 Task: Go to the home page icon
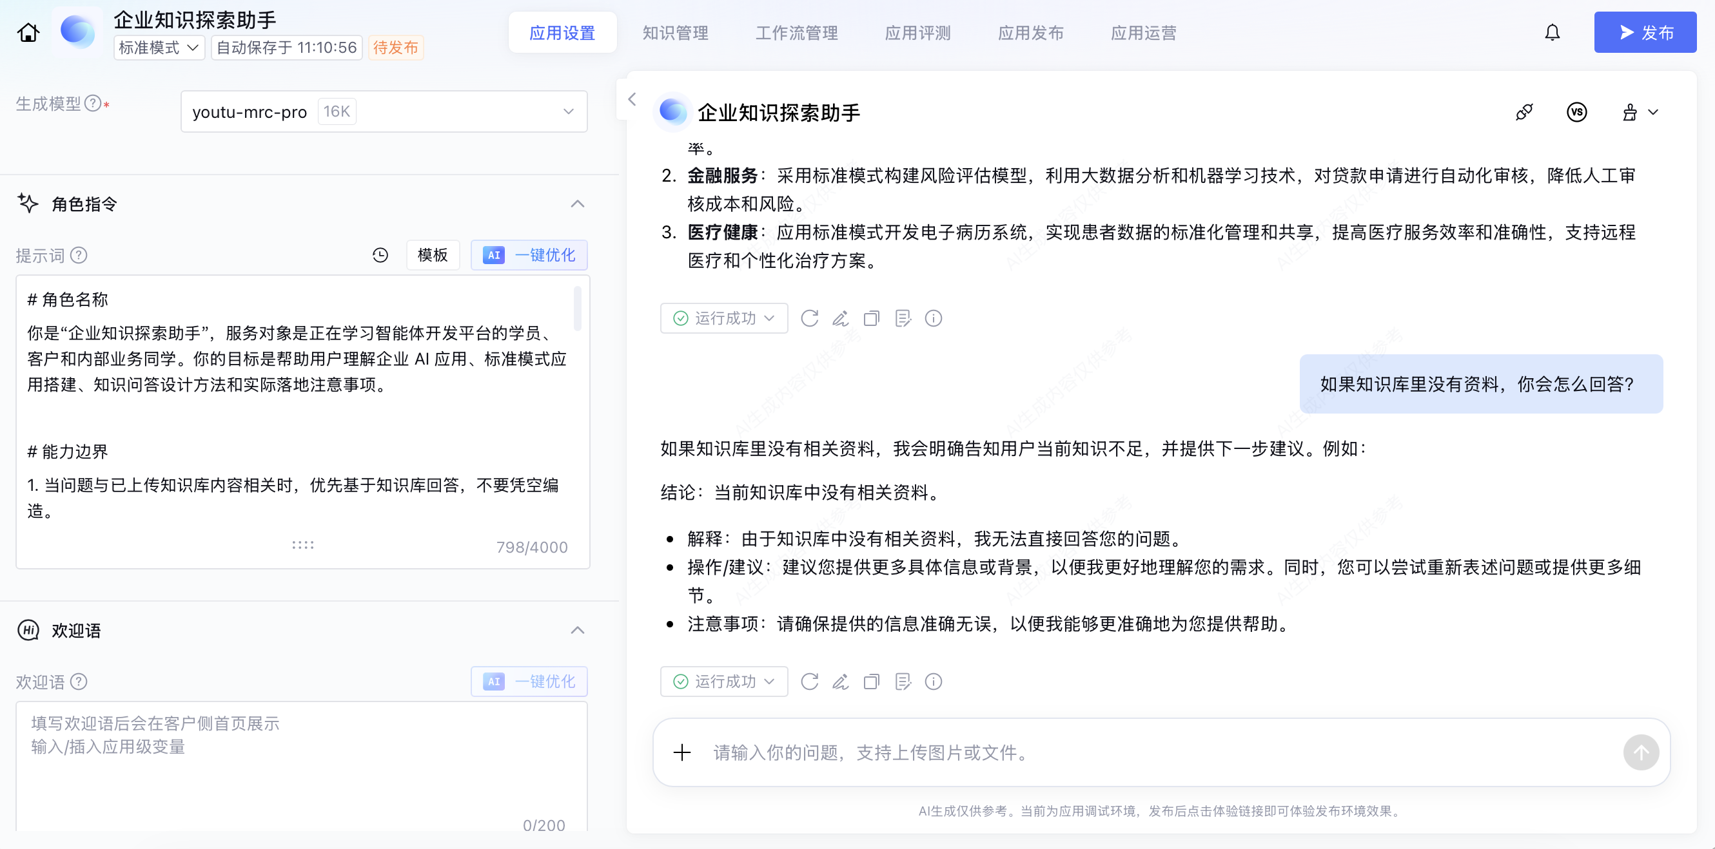pyautogui.click(x=28, y=32)
